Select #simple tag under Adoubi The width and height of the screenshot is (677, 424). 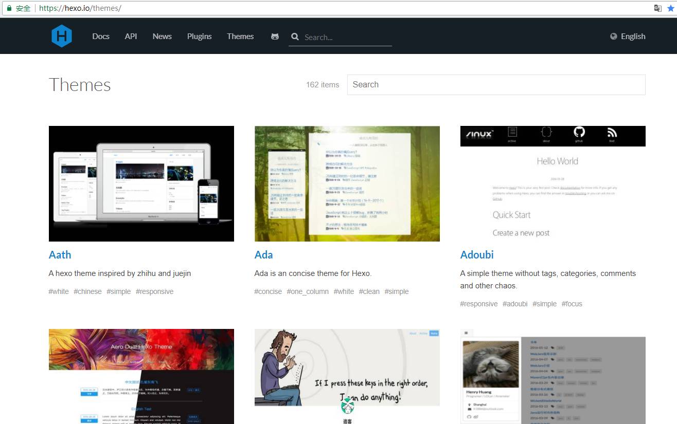tap(545, 304)
